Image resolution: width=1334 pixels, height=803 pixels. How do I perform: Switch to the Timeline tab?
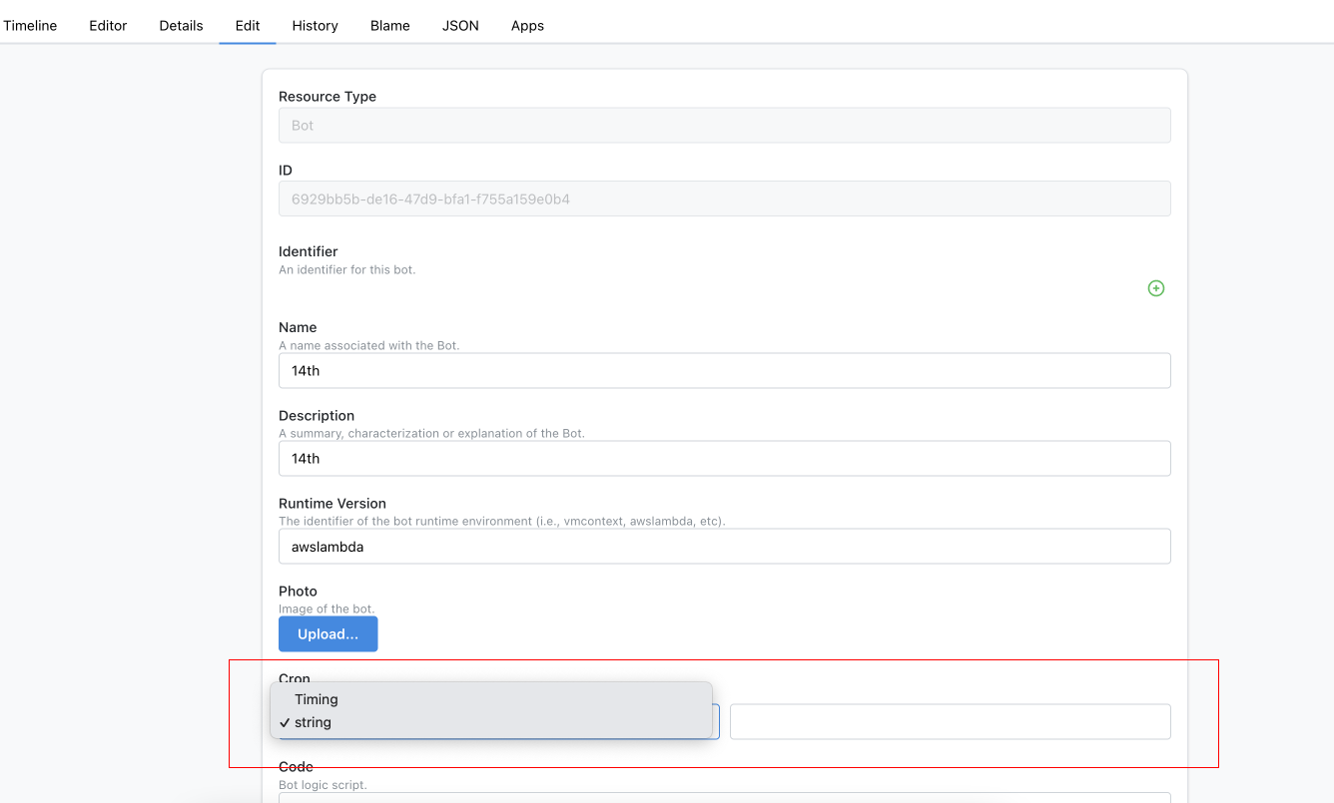pyautogui.click(x=30, y=25)
